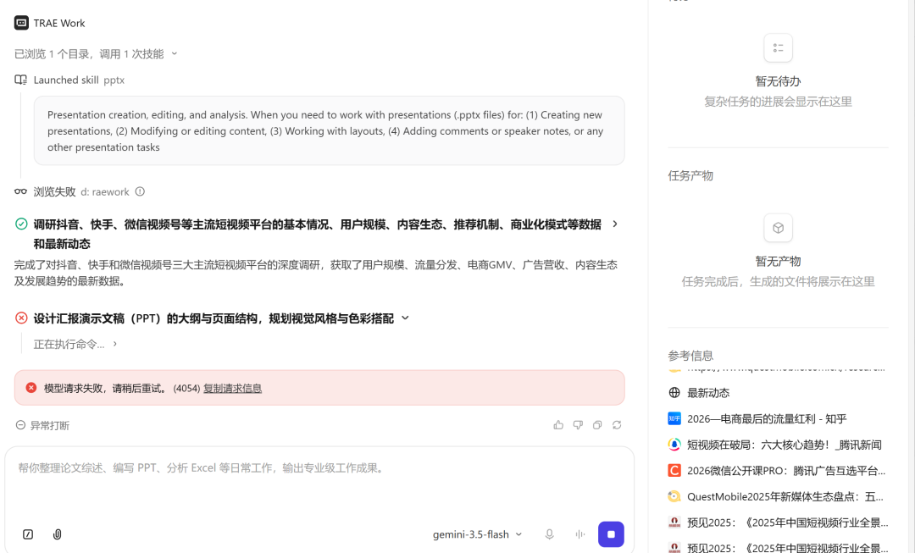Viewport: 915px width, 553px height.
Task: Expand 已浏览 1 个目录 summary chevron
Action: tap(174, 53)
